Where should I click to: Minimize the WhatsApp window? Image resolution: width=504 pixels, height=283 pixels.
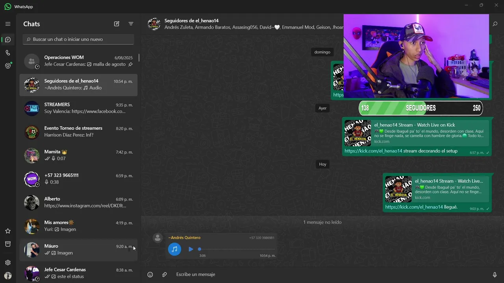coord(467,5)
